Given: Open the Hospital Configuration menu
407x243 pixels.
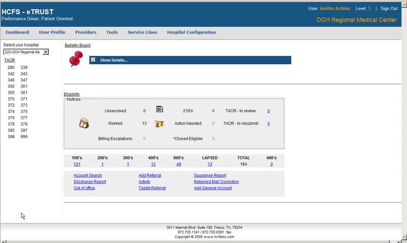Looking at the screenshot, I should (x=191, y=32).
